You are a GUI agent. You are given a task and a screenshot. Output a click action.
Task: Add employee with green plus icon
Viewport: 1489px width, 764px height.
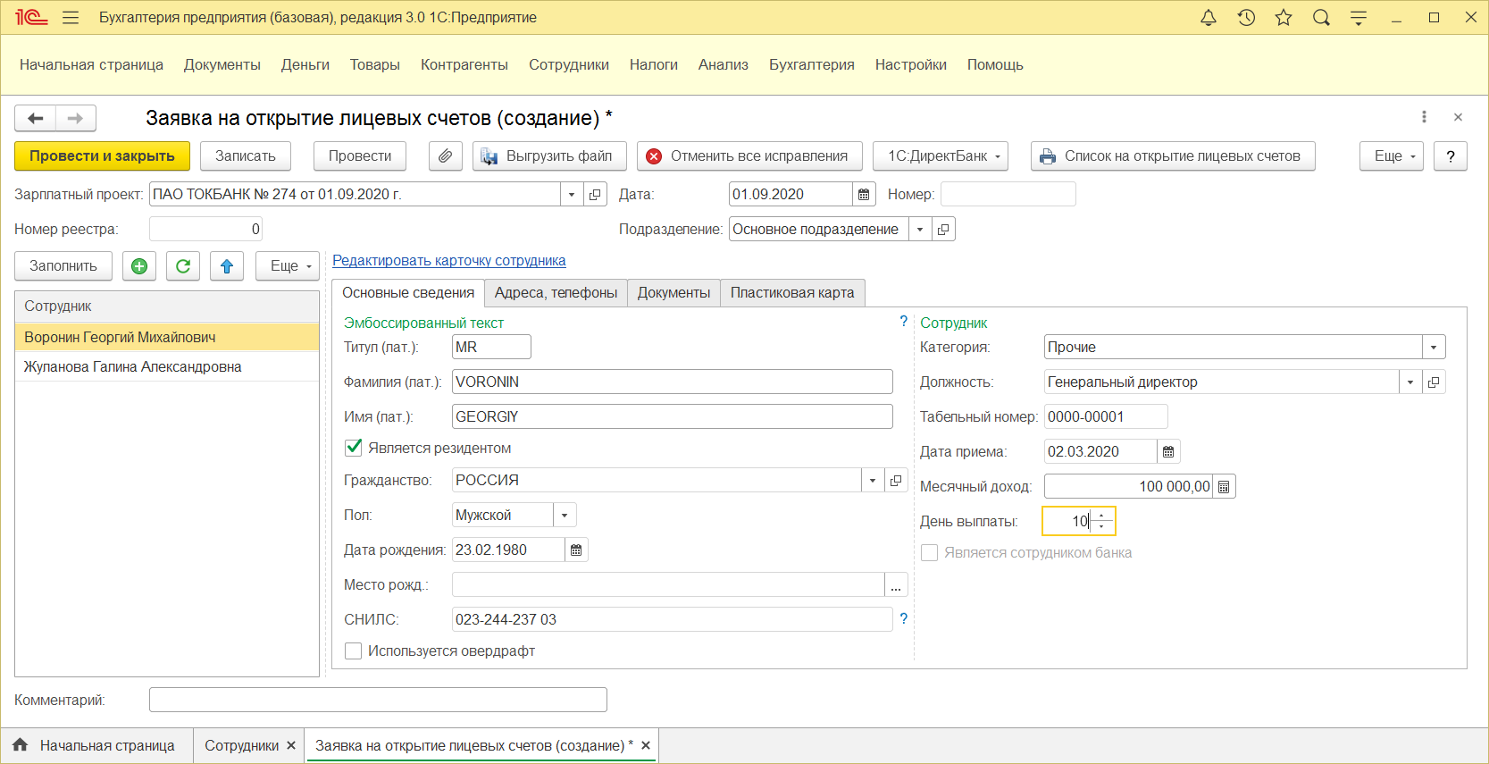(x=139, y=266)
